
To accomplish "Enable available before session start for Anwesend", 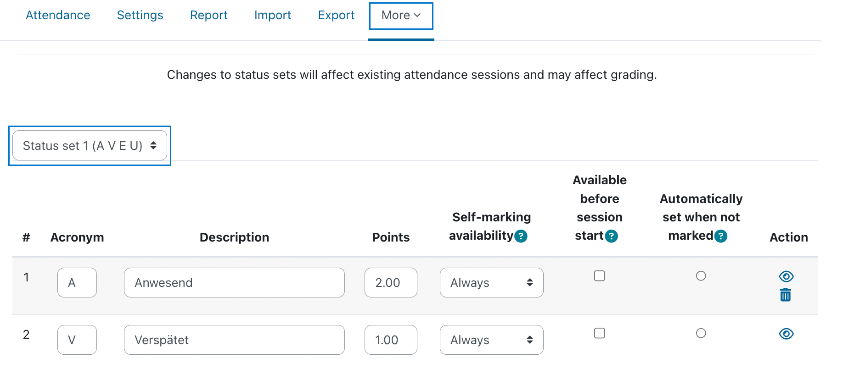I will [x=600, y=276].
